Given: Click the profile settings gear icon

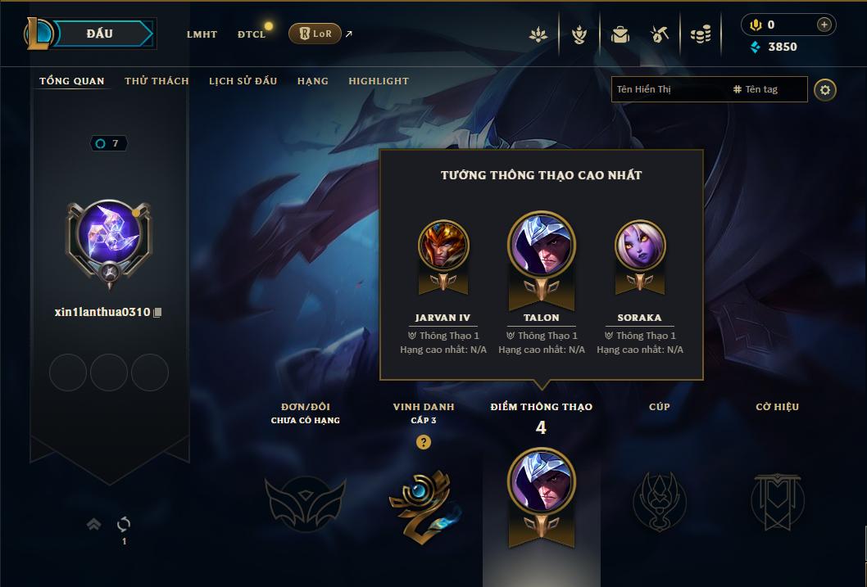Looking at the screenshot, I should [x=825, y=90].
